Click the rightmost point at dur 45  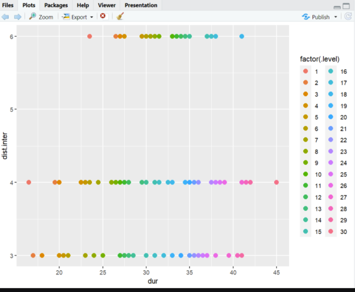point(276,182)
